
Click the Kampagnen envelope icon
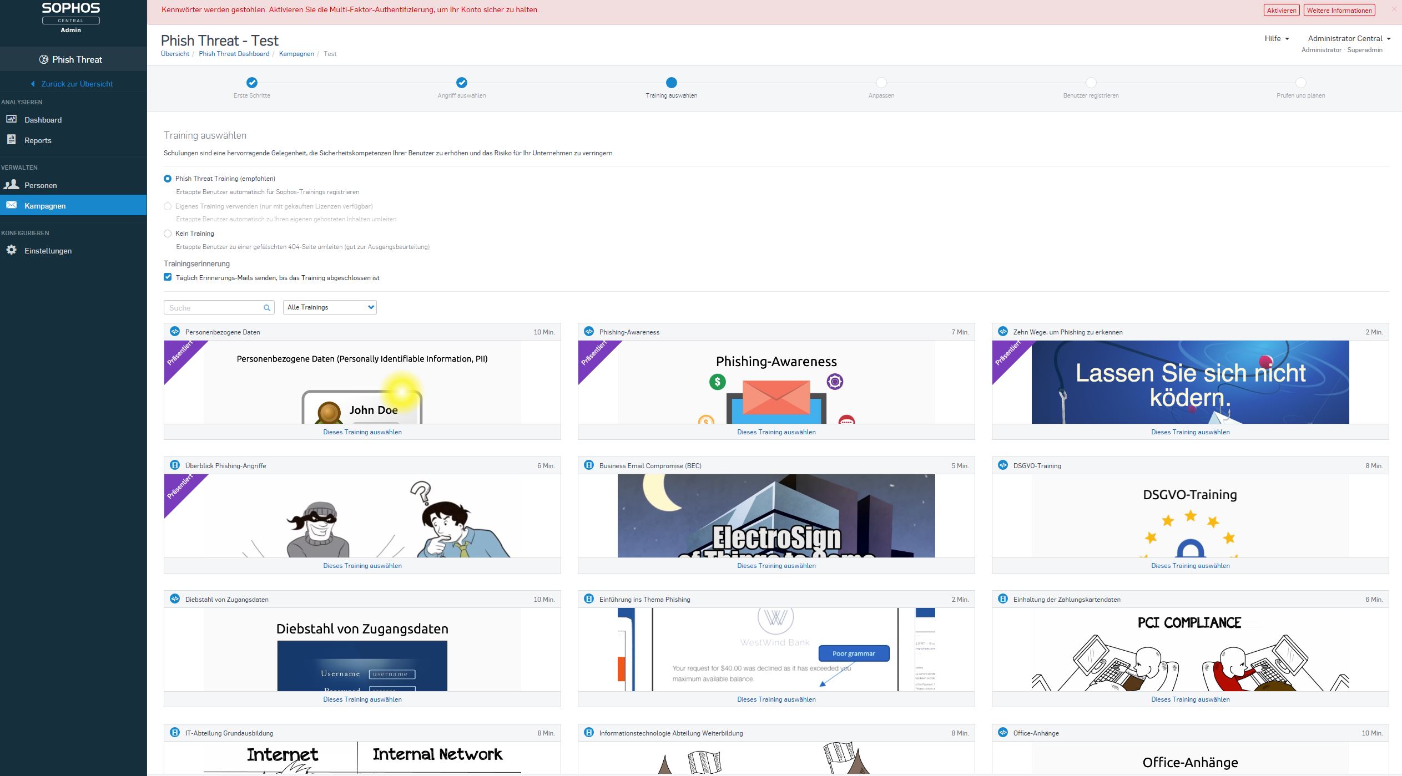tap(11, 205)
